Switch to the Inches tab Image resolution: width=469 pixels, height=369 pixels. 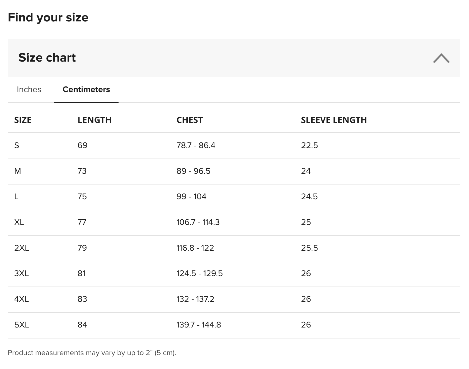coord(29,89)
